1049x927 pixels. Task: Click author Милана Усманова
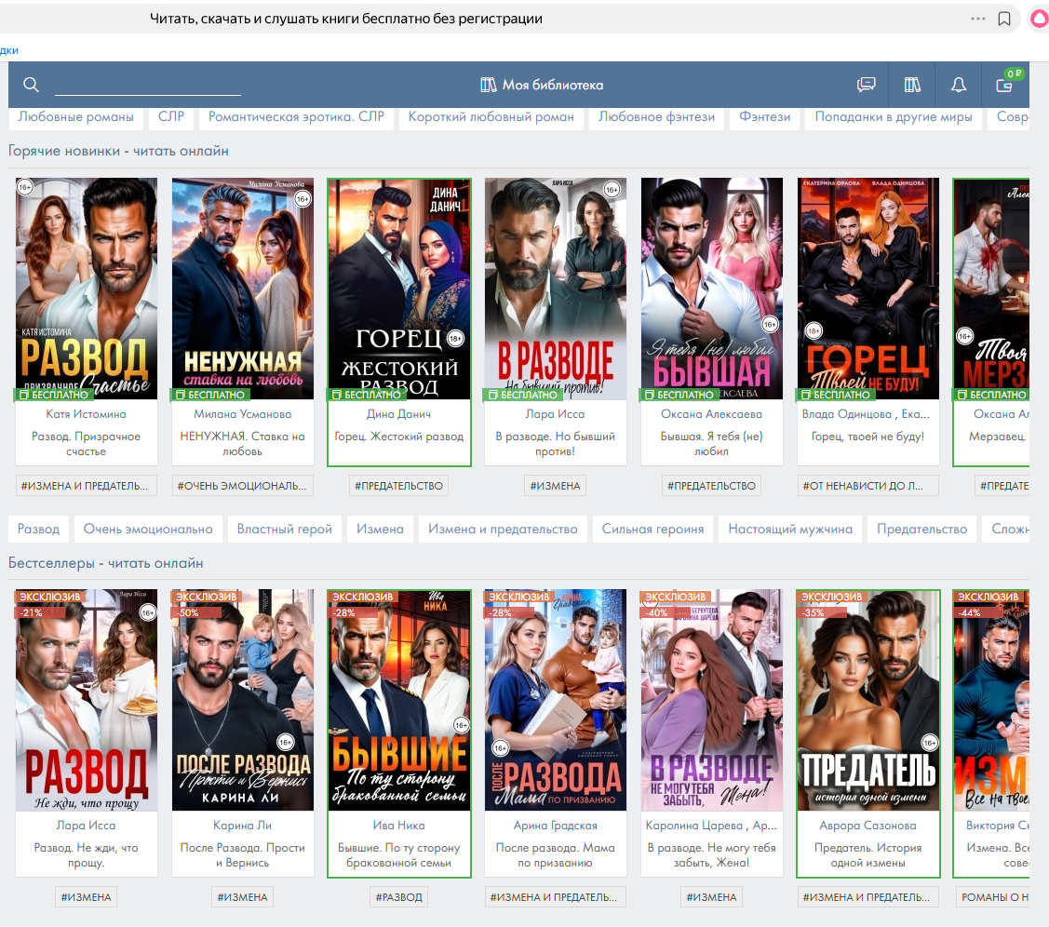pyautogui.click(x=242, y=414)
